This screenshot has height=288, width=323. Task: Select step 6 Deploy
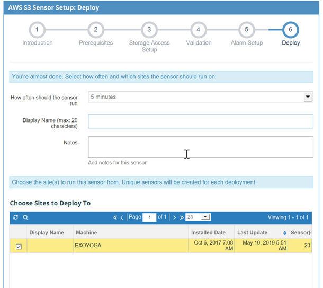click(291, 30)
